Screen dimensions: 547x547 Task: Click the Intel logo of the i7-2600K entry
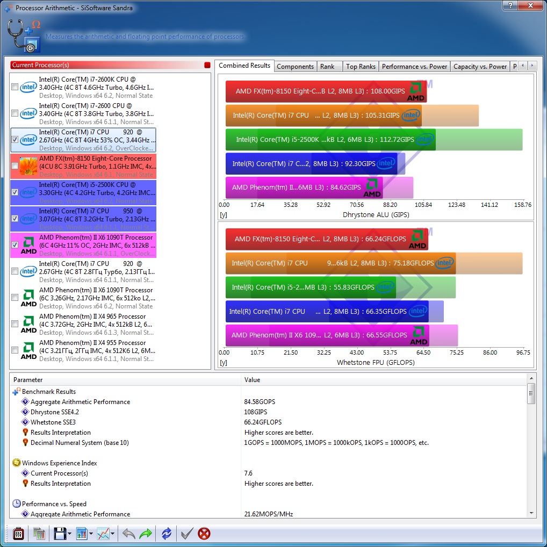point(28,87)
